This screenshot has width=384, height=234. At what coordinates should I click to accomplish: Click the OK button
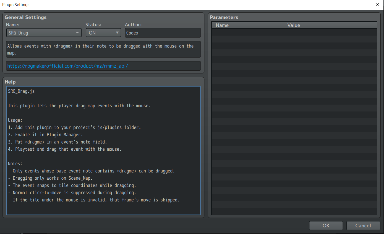point(326,226)
